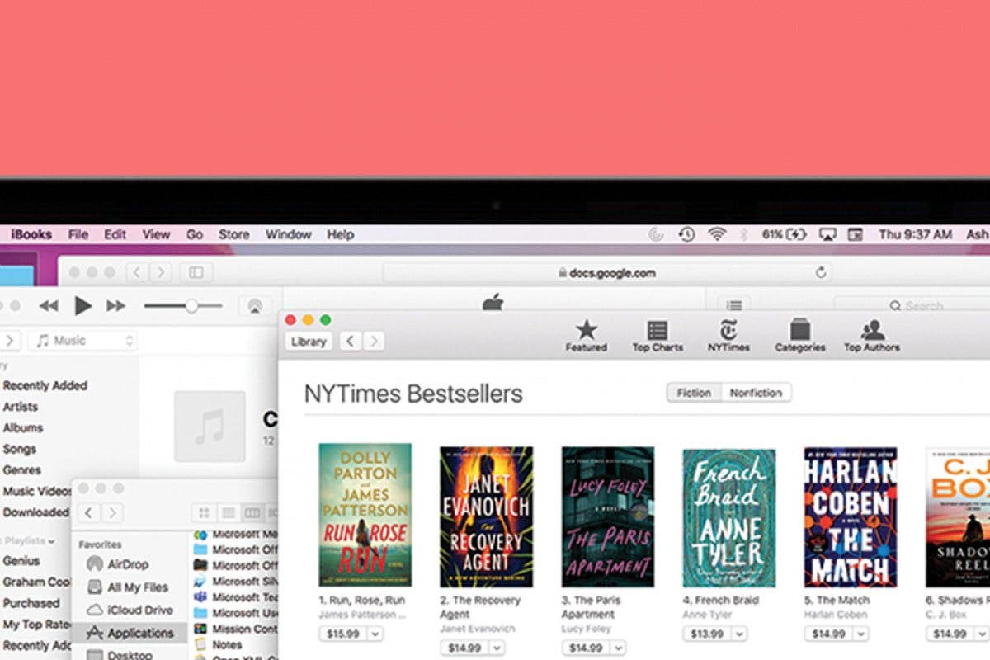Switch Finder to column view

point(252,512)
